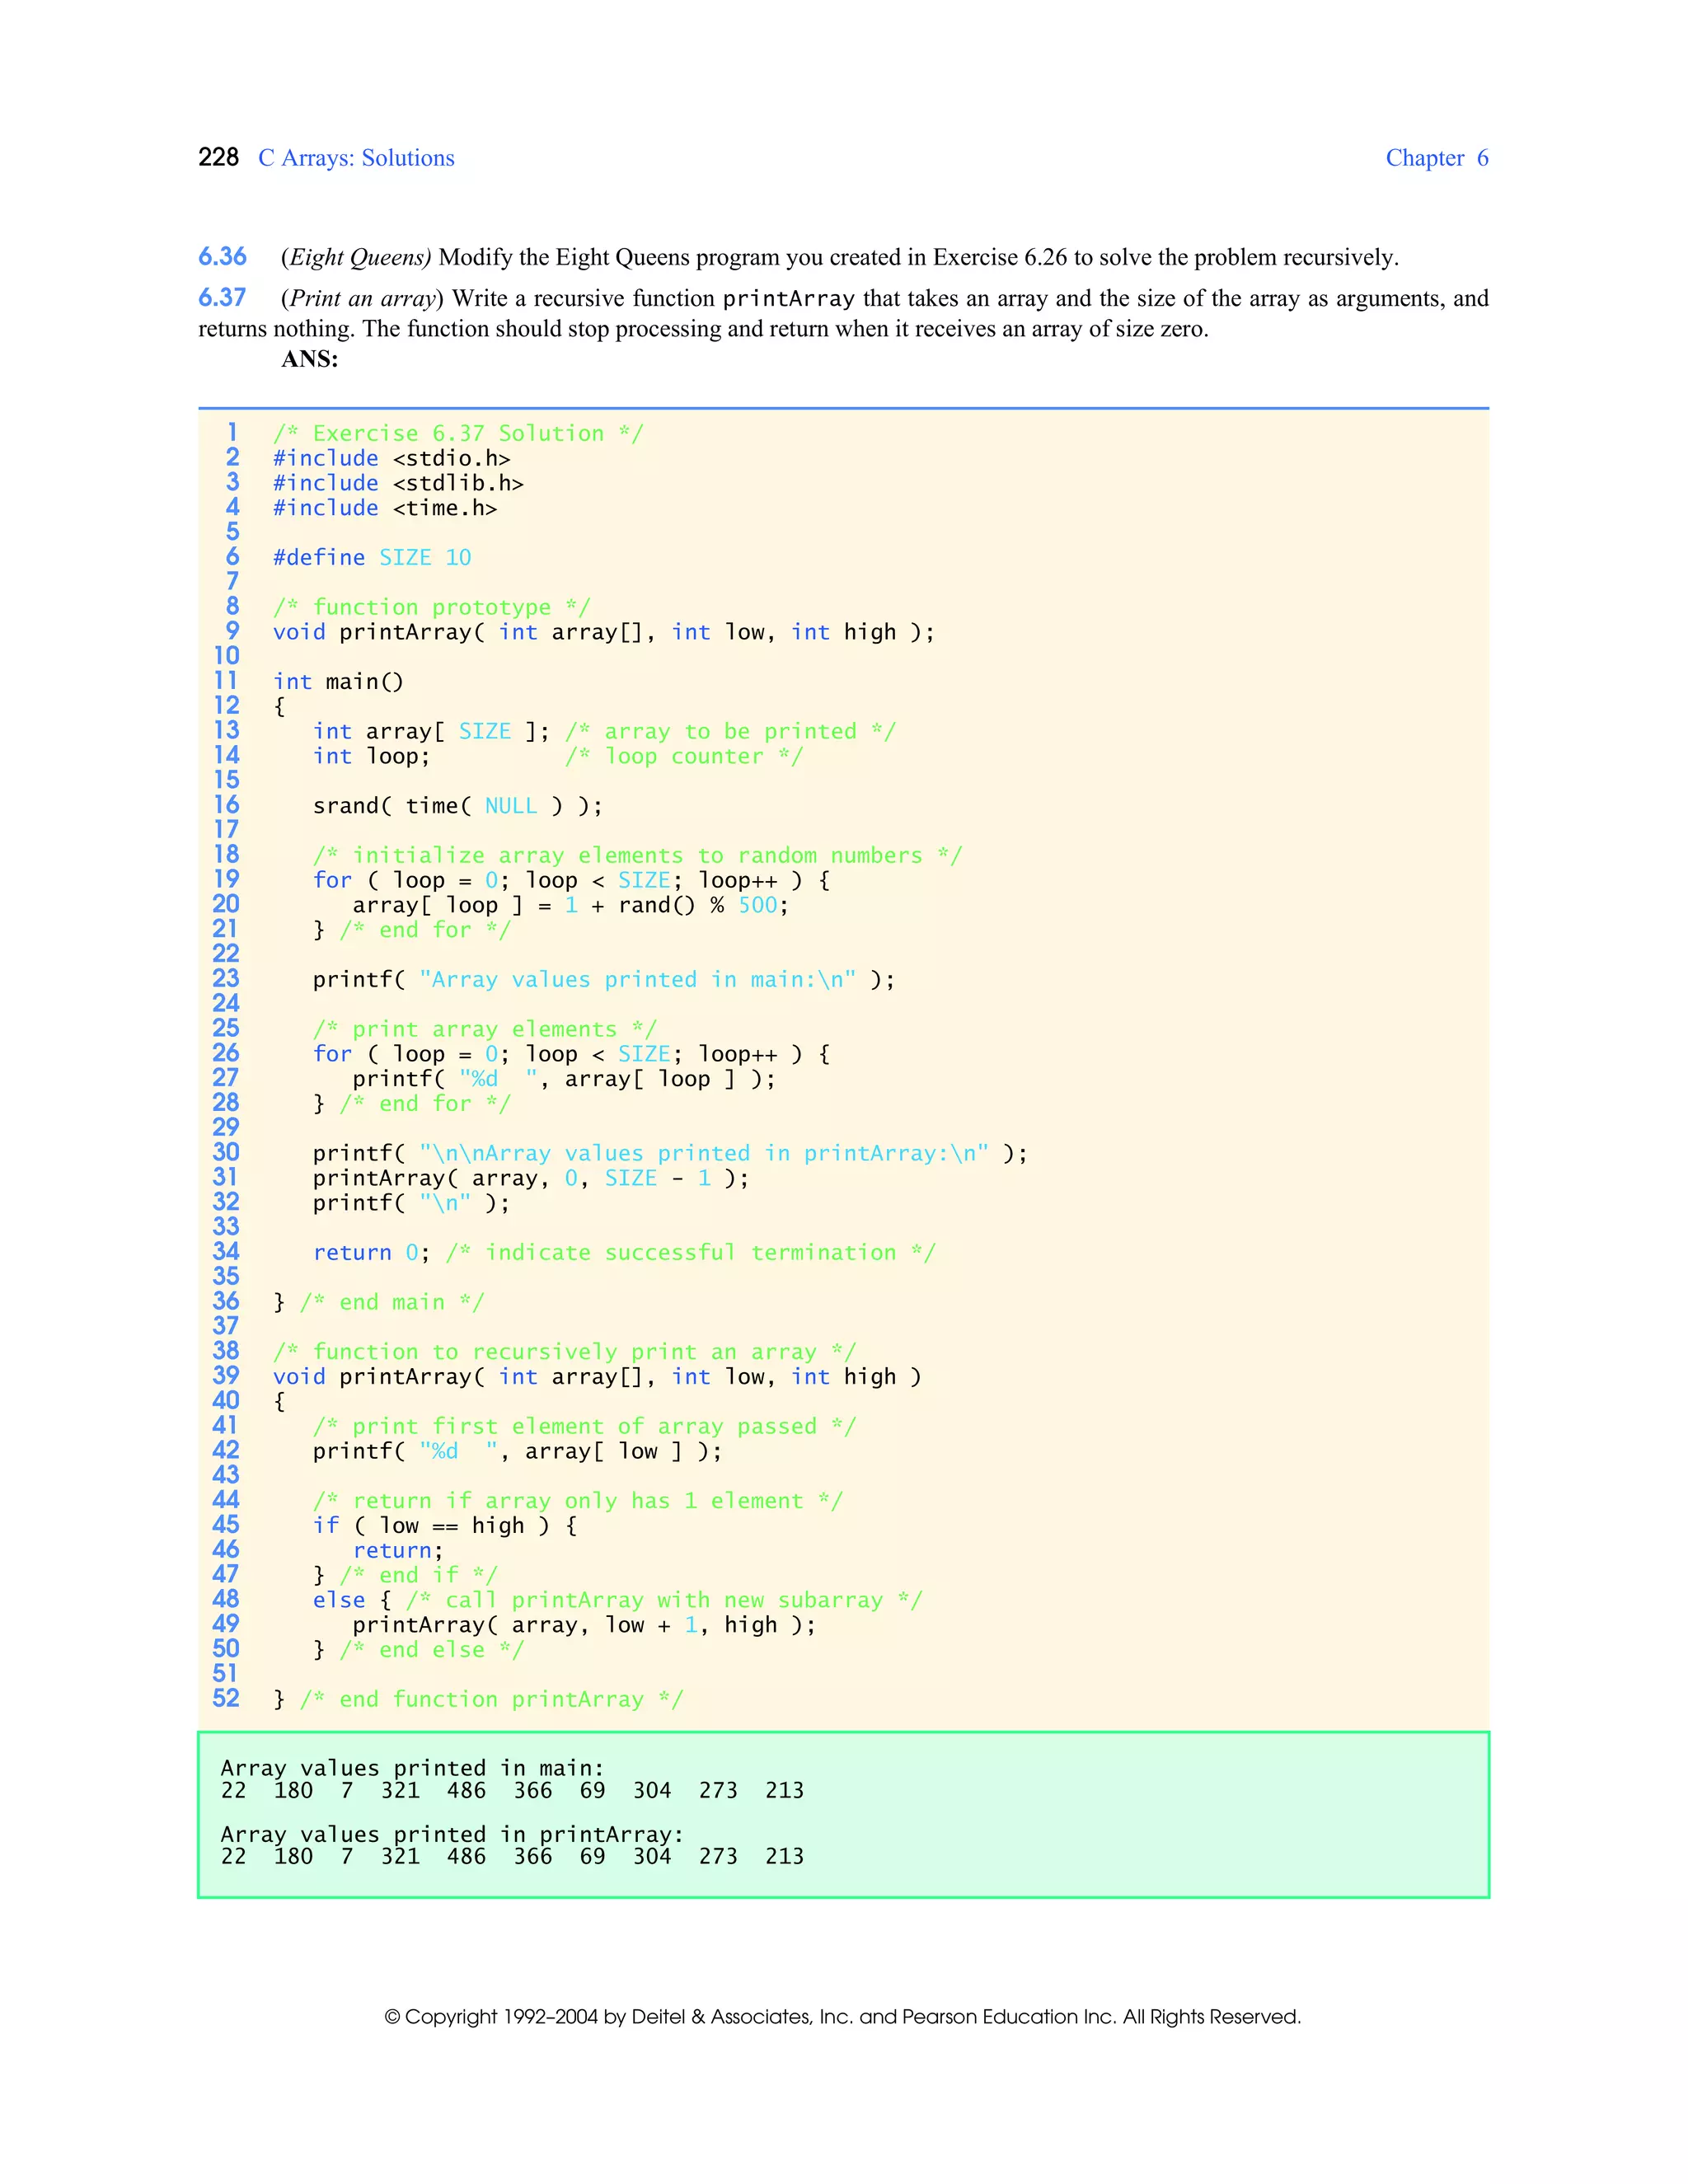This screenshot has height=2184, width=1688.
Task: Click the 'loop counter' comment
Action: (684, 756)
